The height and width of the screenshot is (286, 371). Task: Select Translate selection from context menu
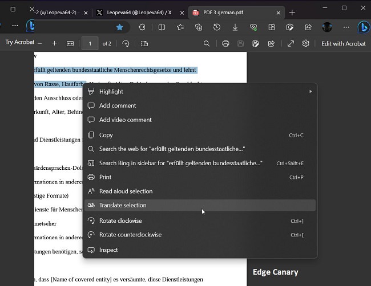click(x=123, y=205)
